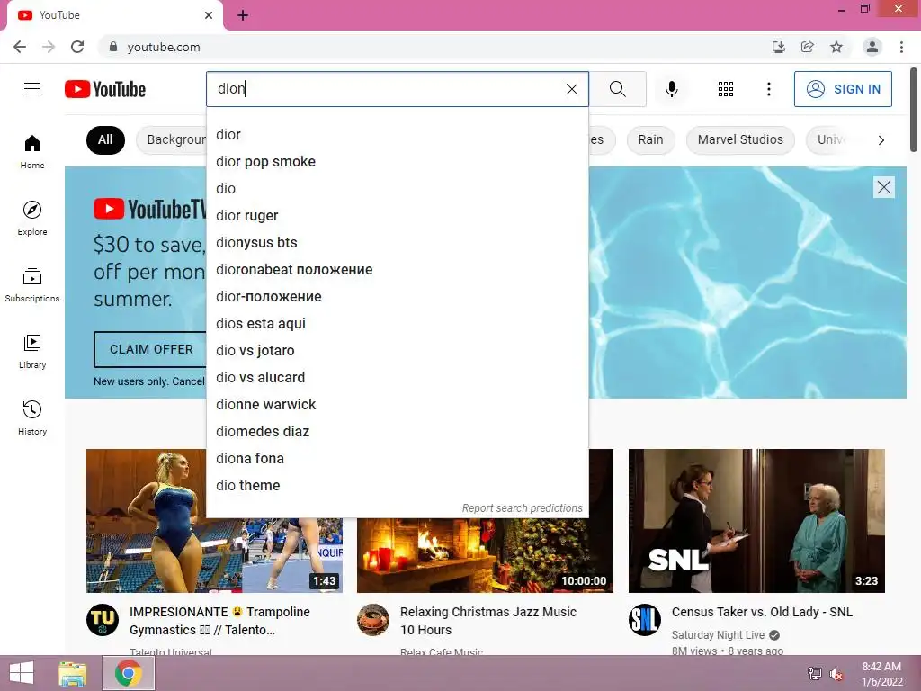The image size is (921, 691).
Task: Select the All filter chip
Action: 106,139
